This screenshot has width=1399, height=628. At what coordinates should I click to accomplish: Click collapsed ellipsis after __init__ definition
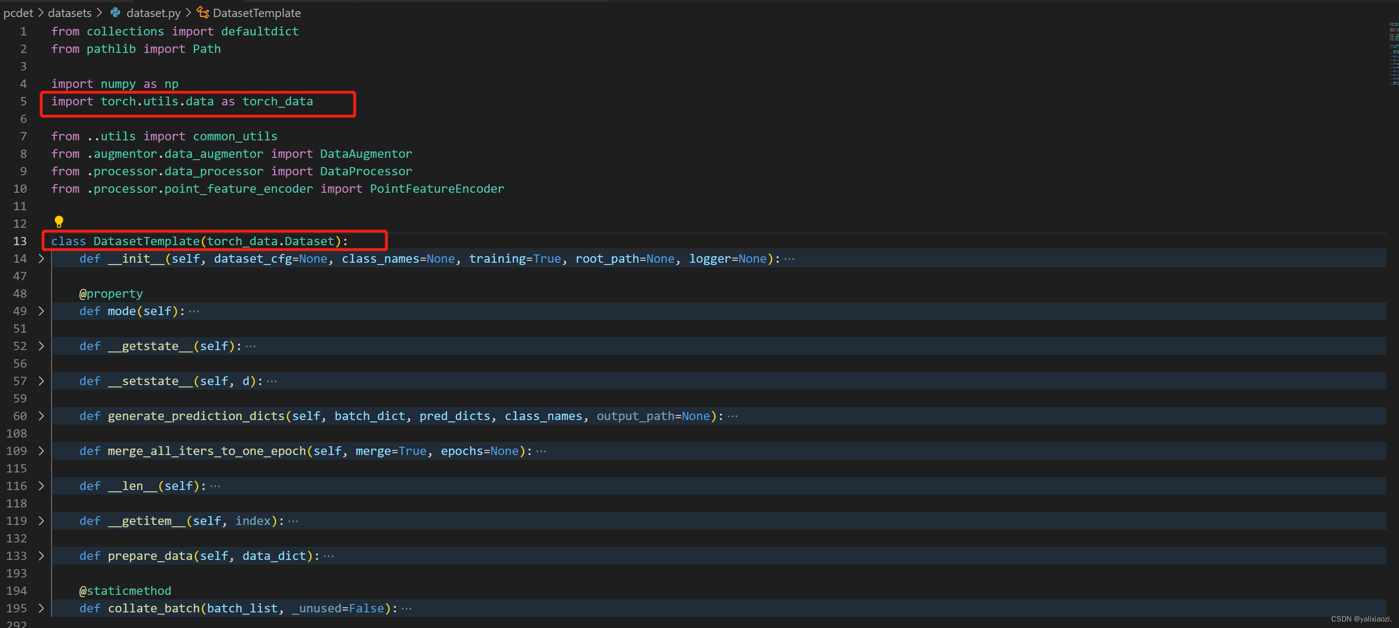(789, 259)
